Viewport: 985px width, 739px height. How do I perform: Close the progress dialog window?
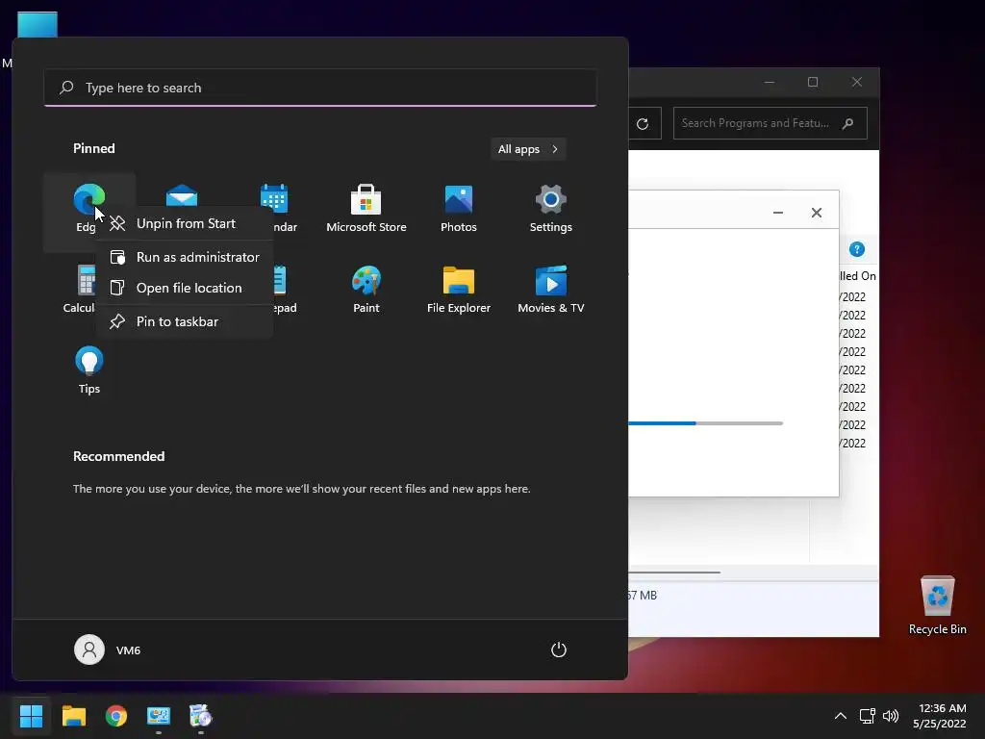(x=816, y=213)
